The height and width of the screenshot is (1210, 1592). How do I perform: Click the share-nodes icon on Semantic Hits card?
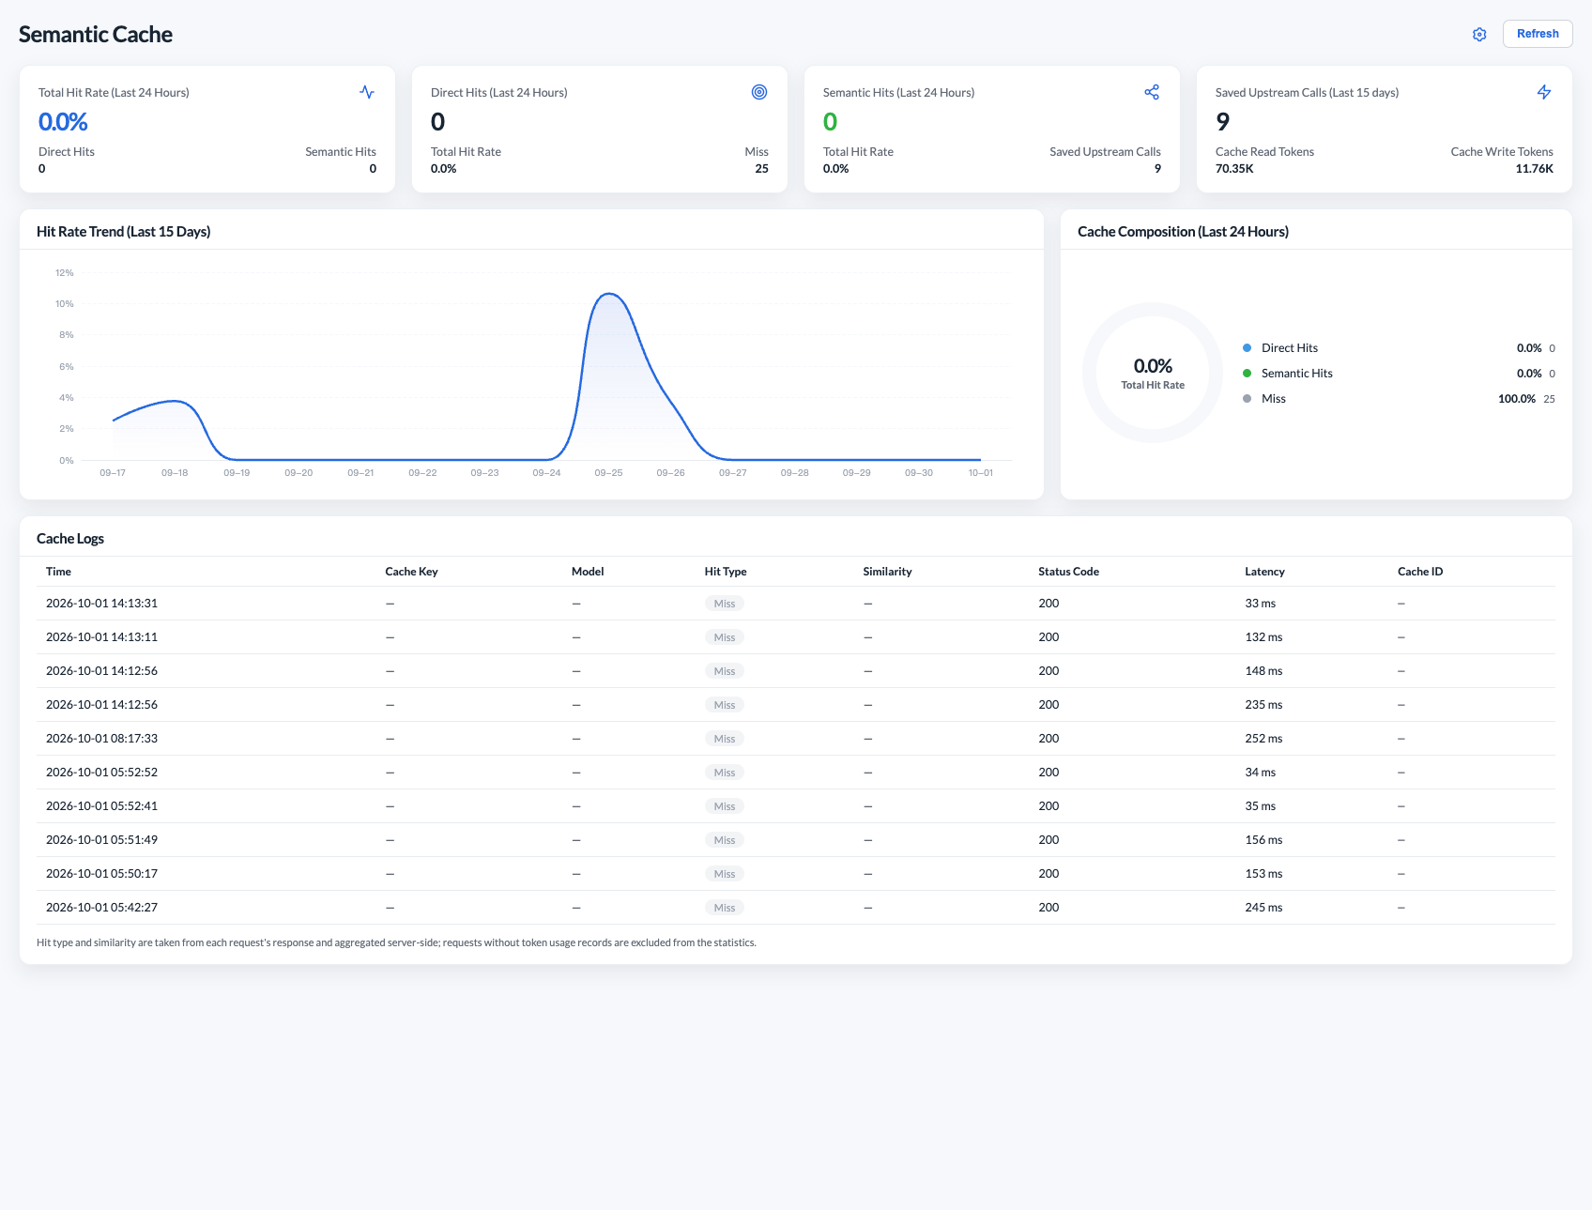(x=1152, y=92)
